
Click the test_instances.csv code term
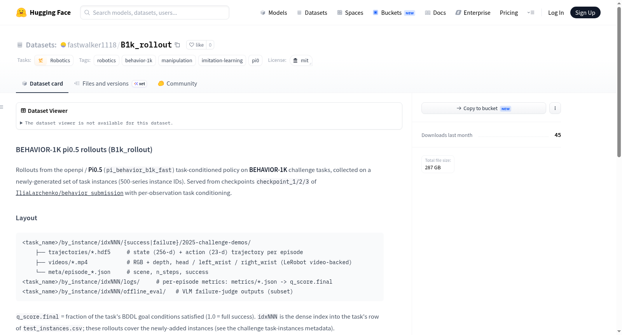point(53,328)
